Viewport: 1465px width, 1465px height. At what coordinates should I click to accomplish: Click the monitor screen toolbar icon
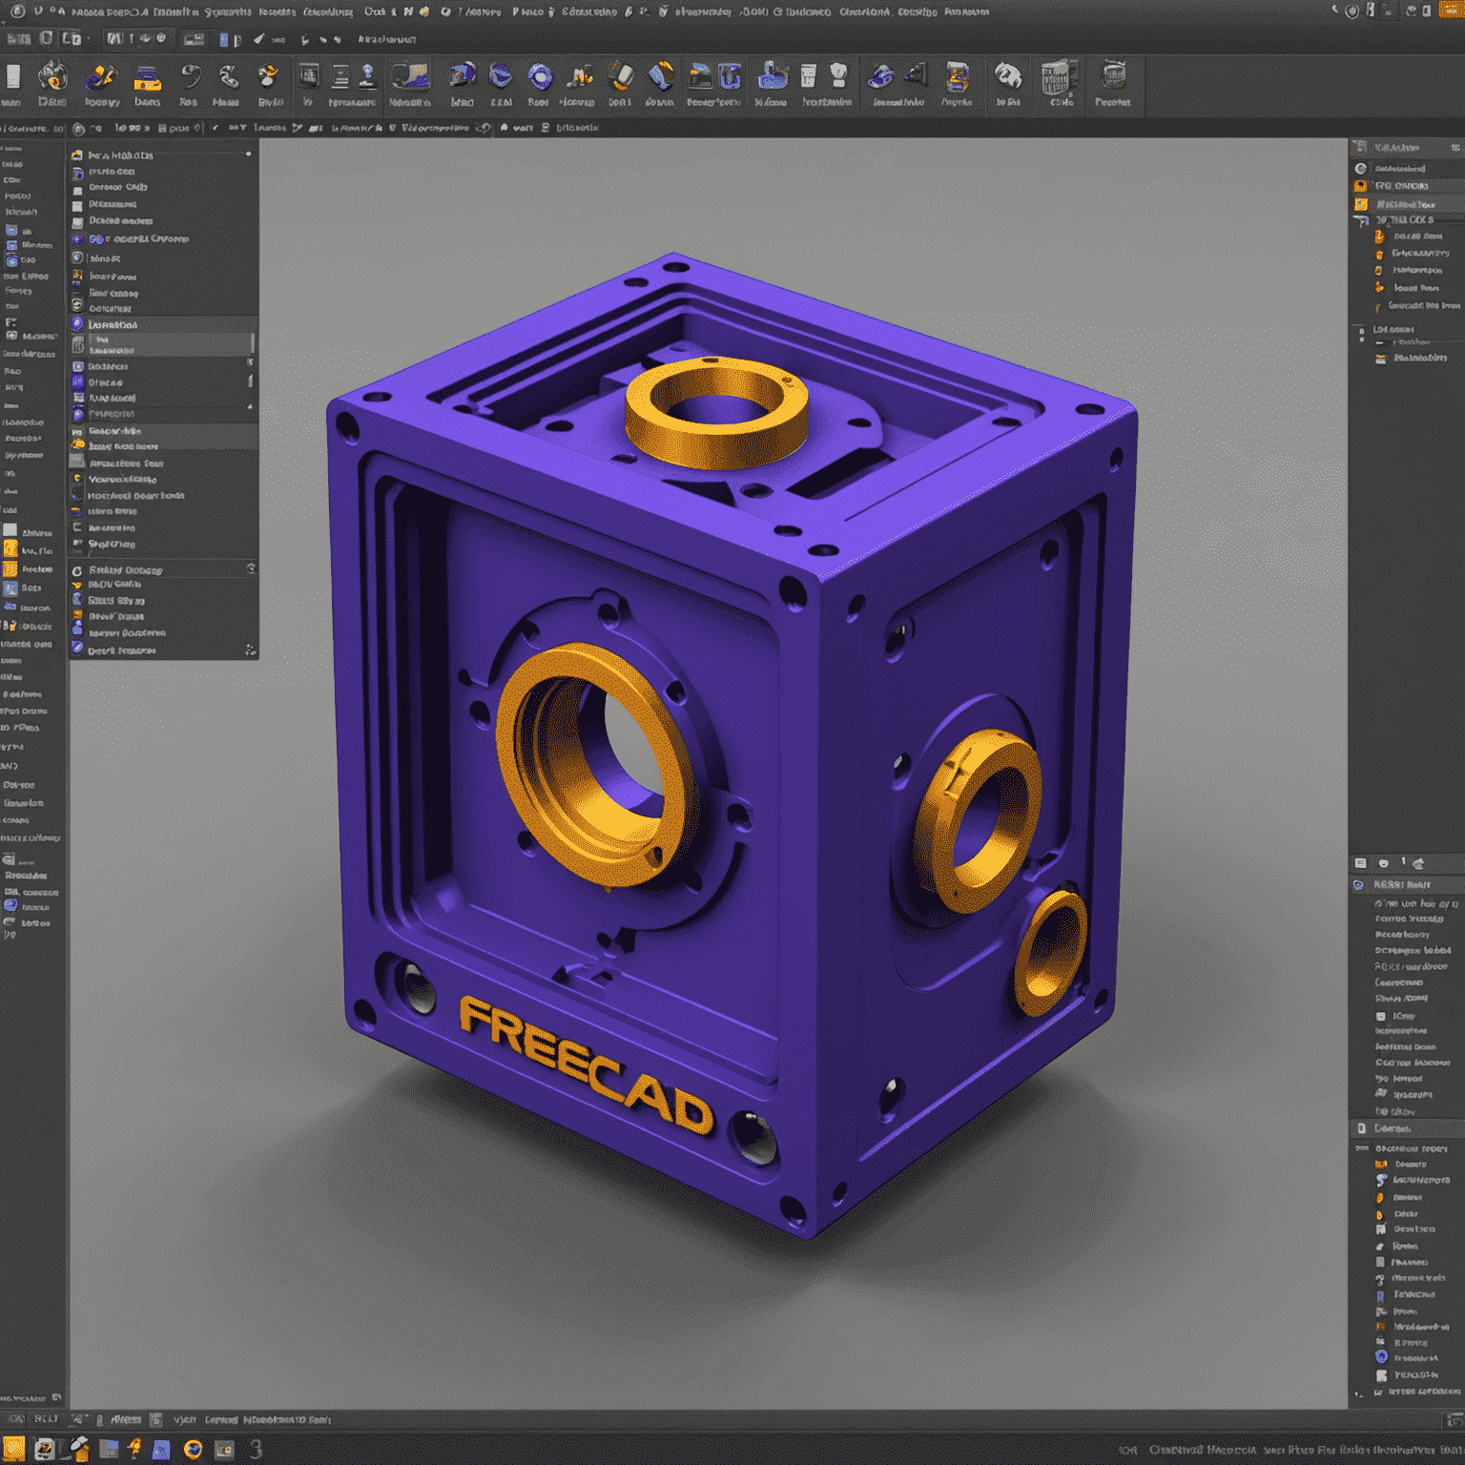pos(410,76)
